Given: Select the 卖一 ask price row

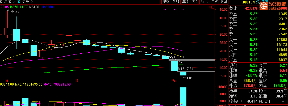Looking at the screenshot, I should tap(258, 34).
